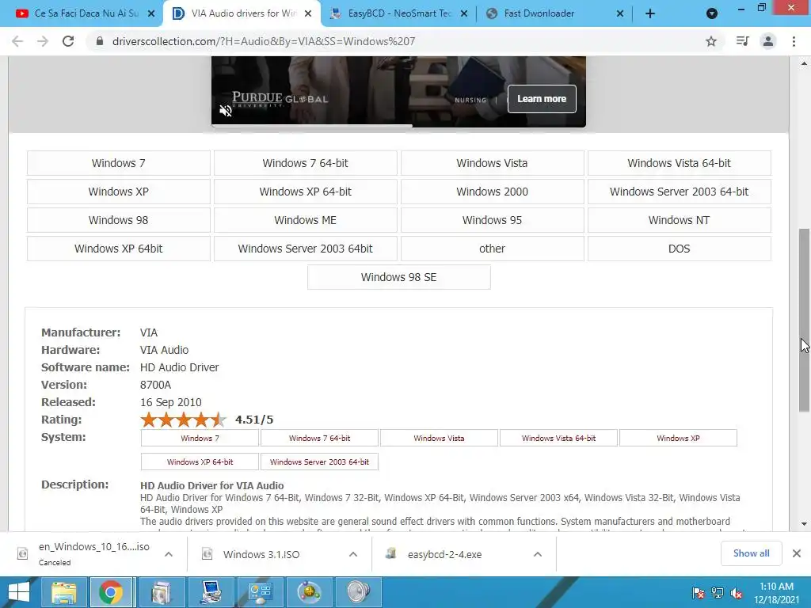
Task: Open the System Windows 7 64-bit link
Action: 319,438
